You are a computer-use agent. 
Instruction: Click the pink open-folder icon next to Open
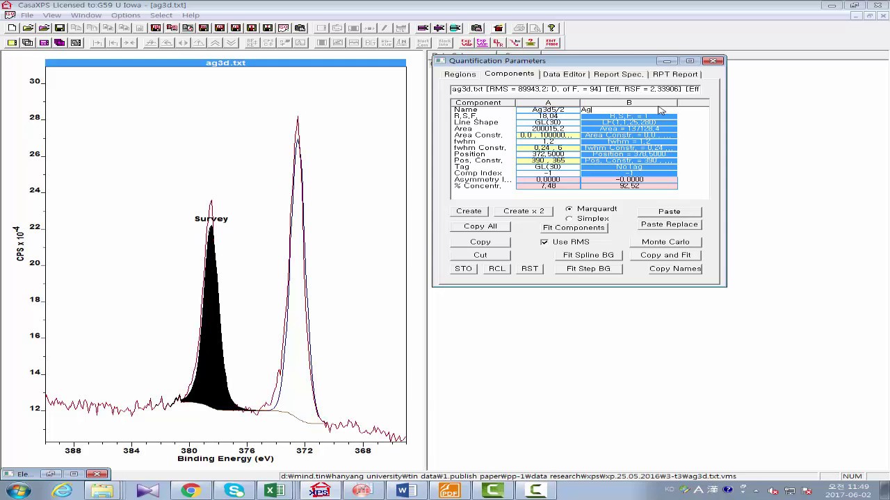(44, 28)
